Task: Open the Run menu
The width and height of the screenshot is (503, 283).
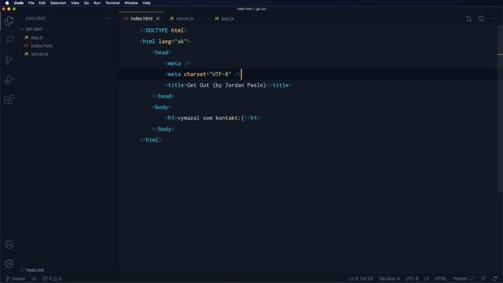Action: tap(97, 3)
